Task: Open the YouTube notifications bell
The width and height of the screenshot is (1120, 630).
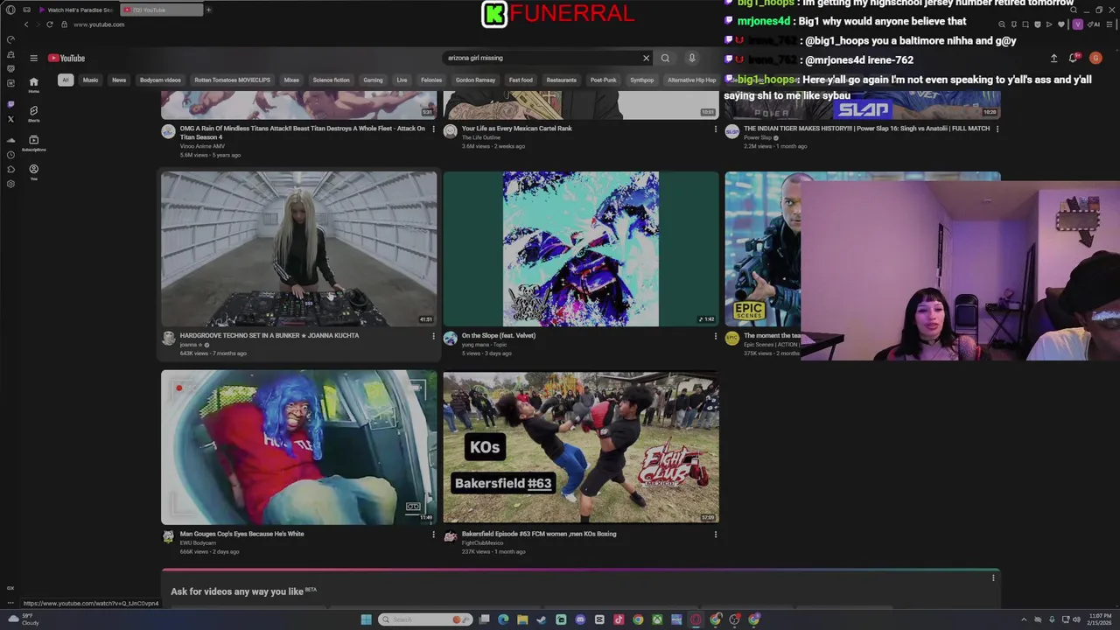Action: [x=1074, y=59]
